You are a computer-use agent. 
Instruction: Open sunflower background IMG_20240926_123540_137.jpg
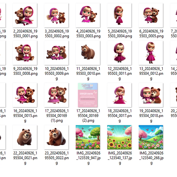click(x=119, y=137)
